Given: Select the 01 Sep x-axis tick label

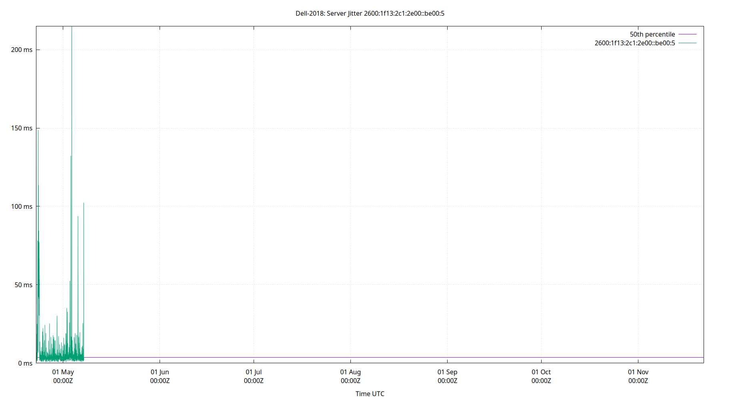Looking at the screenshot, I should 447,372.
